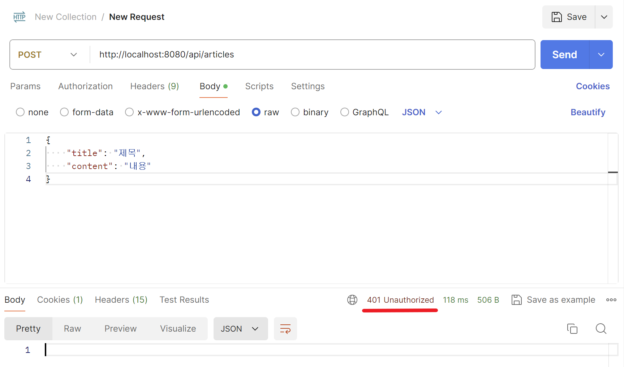Select the form-data body type radio
Screen dimensions: 624x367
pyautogui.click(x=64, y=112)
